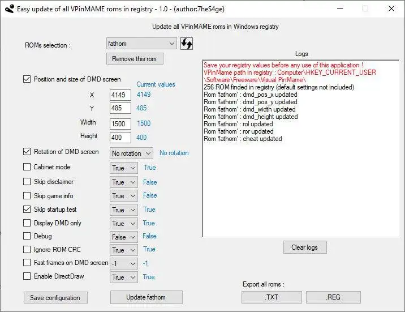Screen dimensions: 405x312
Task: Enable the Skip game info checkbox
Action: click(27, 196)
